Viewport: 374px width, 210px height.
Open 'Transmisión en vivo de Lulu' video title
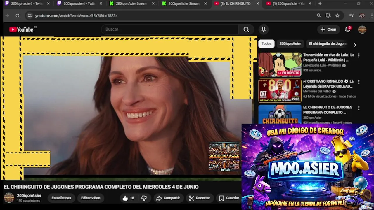(x=329, y=57)
